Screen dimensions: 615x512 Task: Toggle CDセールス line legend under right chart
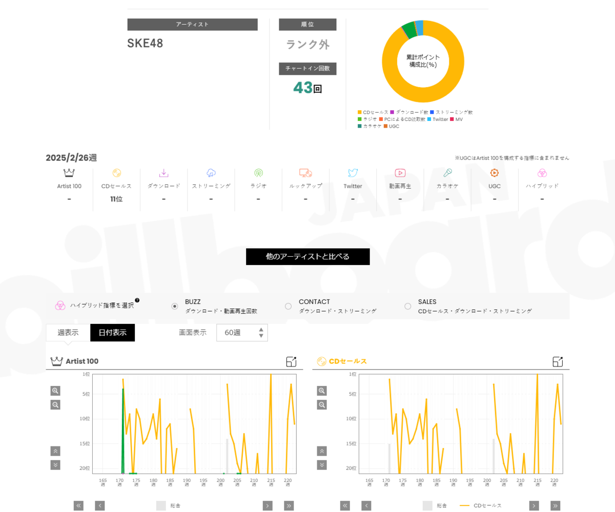point(481,505)
